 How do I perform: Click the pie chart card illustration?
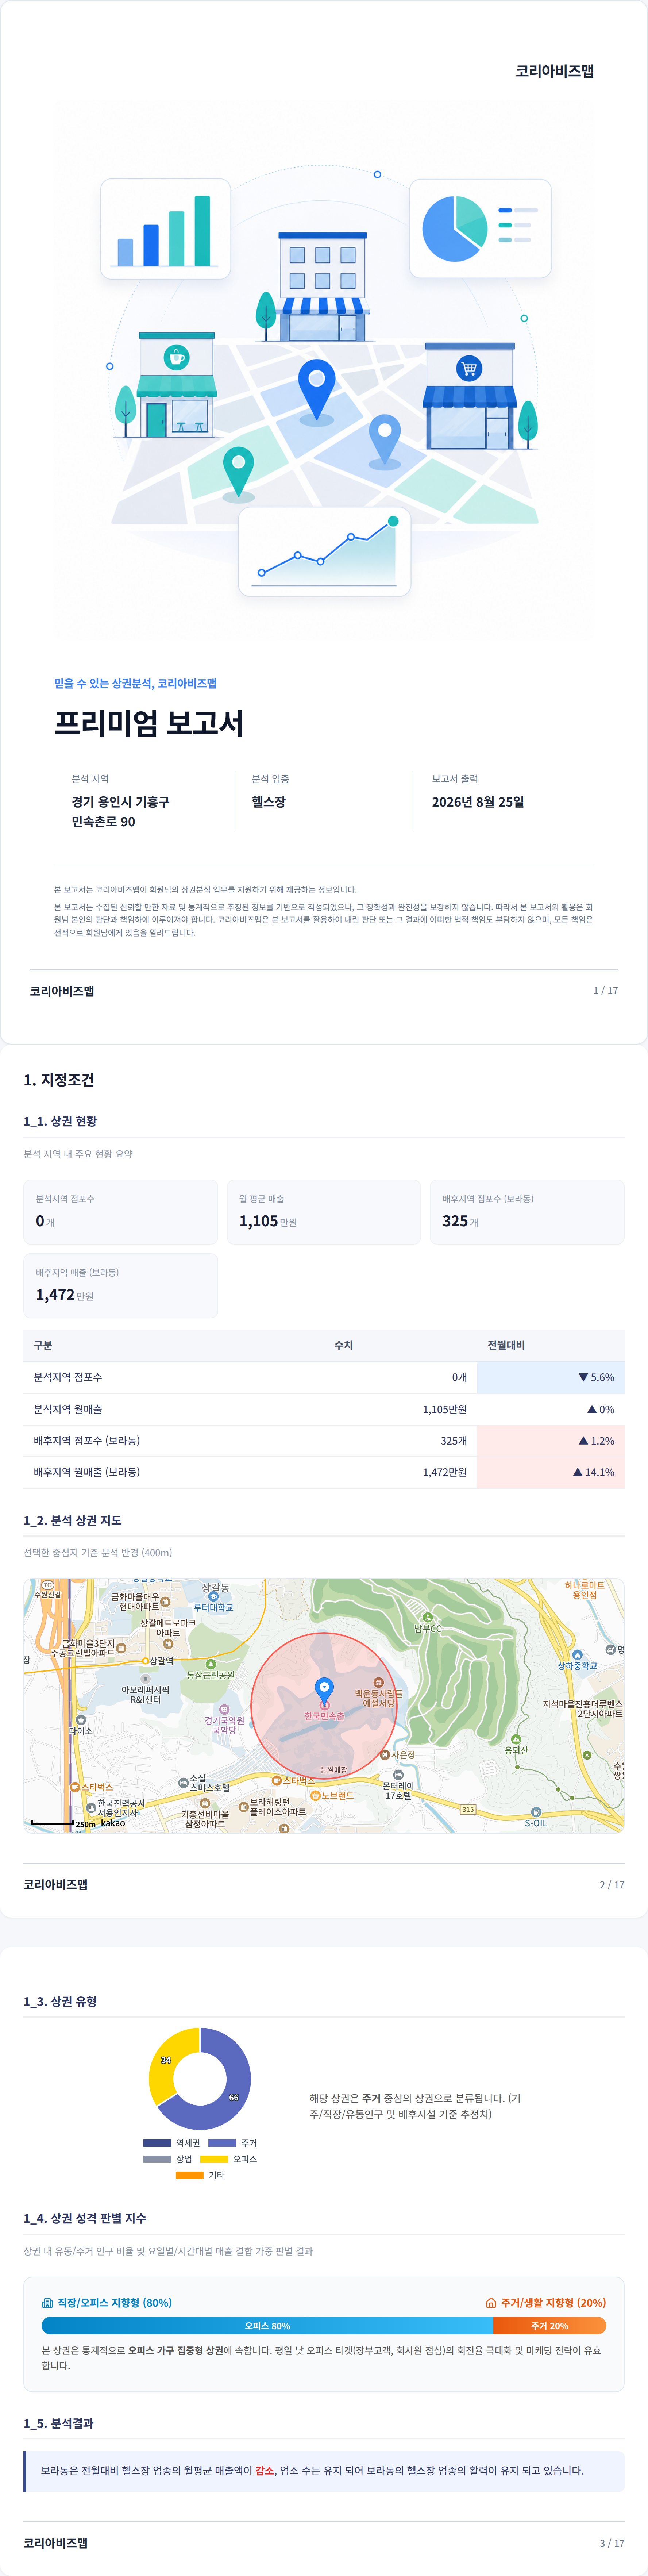click(480, 229)
